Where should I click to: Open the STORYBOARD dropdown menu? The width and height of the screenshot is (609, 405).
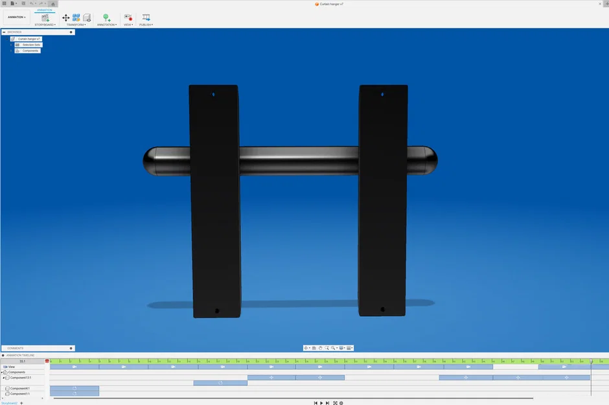45,25
